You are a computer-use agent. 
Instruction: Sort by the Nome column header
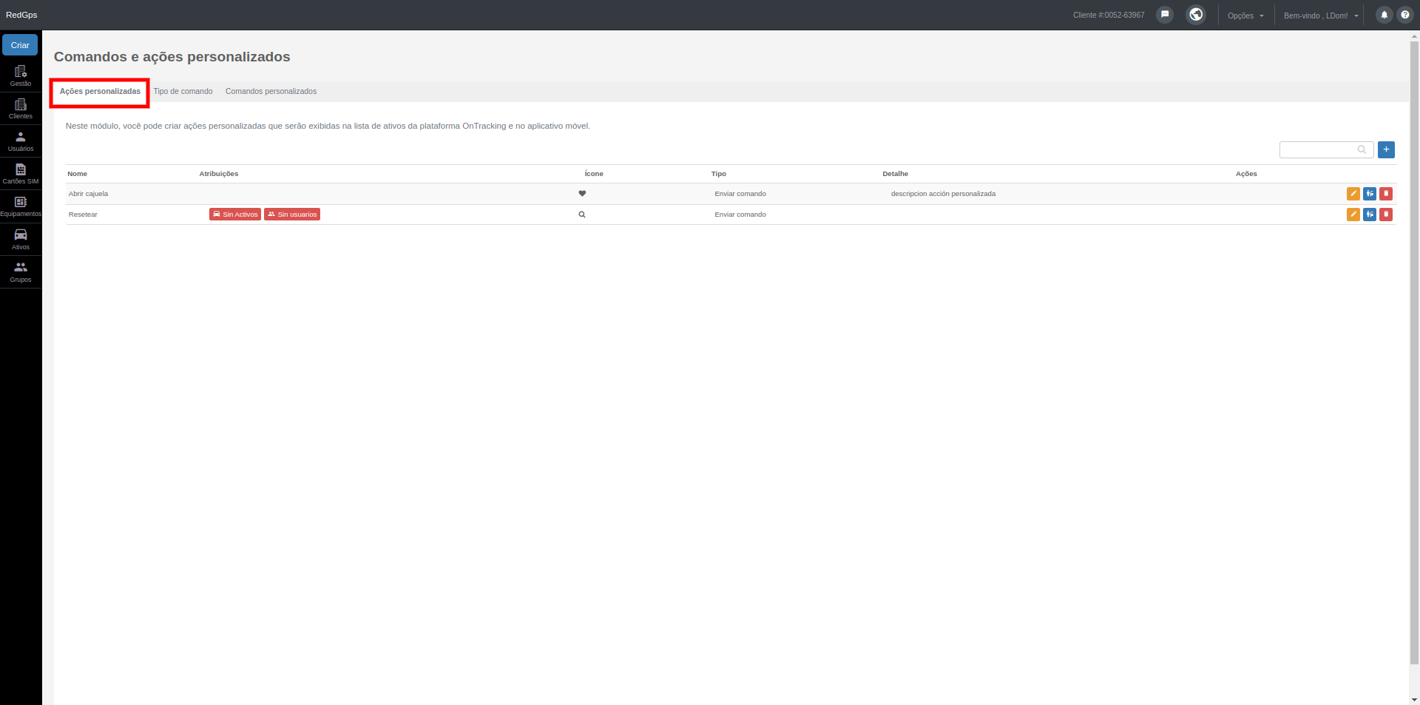tap(77, 174)
